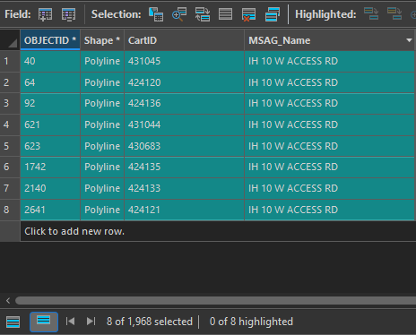Image resolution: width=416 pixels, height=335 pixels.
Task: Click MSAG_Name cell for OBJECTID 40
Action: pyautogui.click(x=330, y=61)
